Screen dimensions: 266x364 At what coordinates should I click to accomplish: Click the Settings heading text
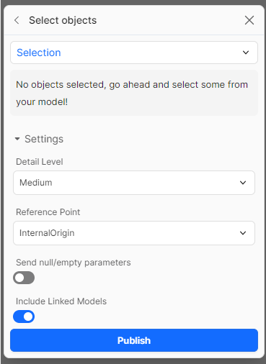click(x=44, y=139)
